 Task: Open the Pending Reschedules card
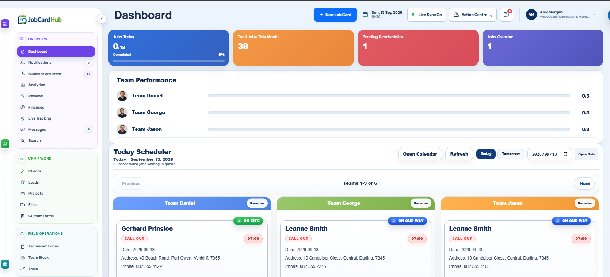point(418,48)
